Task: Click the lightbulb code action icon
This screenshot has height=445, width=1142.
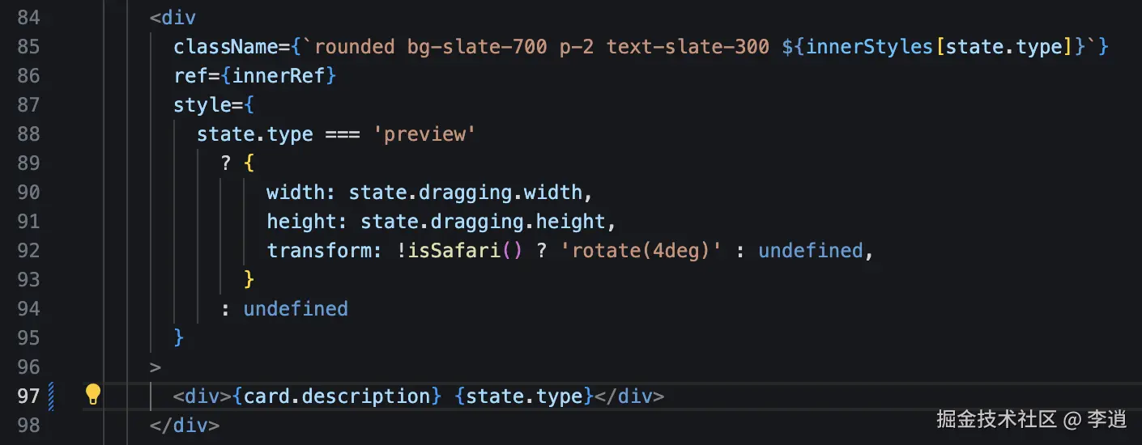Action: 93,395
